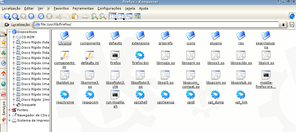Click the Paste clipboard icon

(75, 16)
